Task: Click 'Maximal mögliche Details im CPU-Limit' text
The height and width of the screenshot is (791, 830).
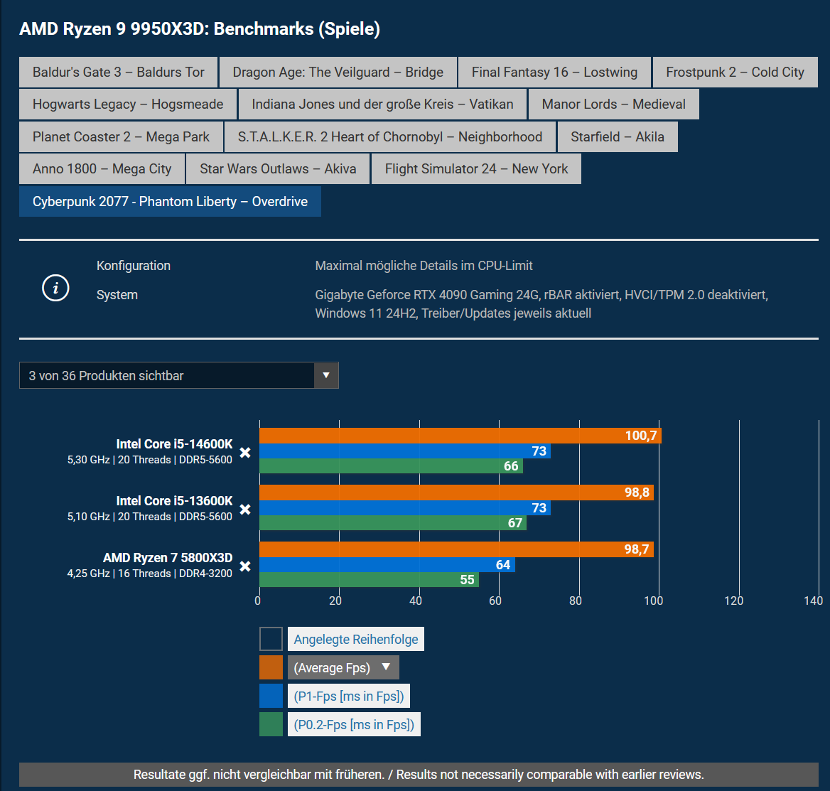Action: click(424, 266)
